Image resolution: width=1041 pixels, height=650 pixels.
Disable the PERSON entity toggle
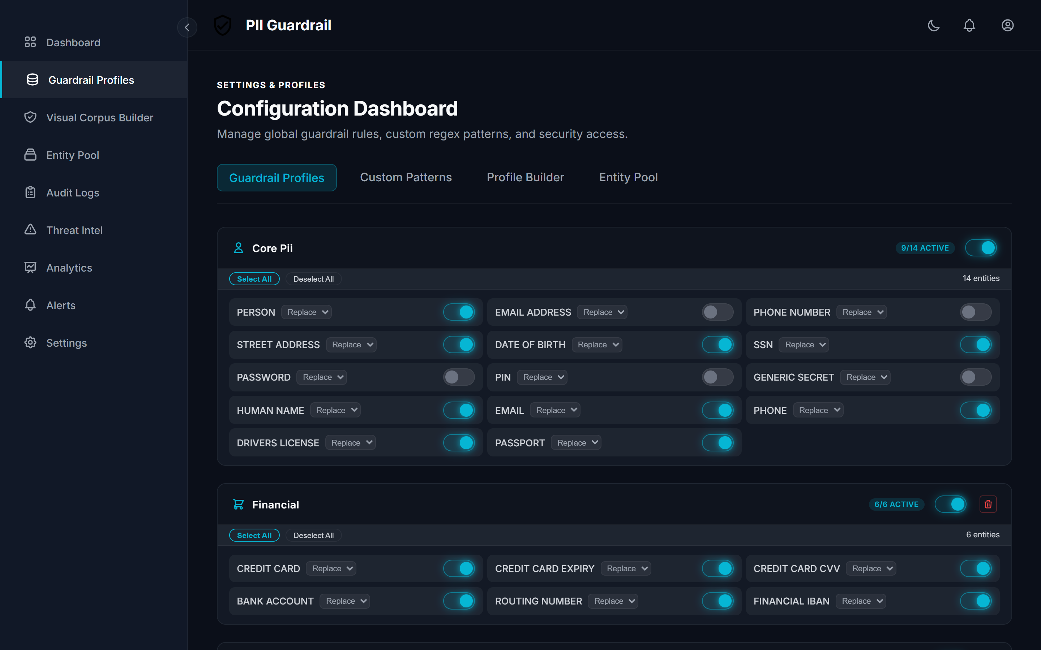tap(459, 312)
